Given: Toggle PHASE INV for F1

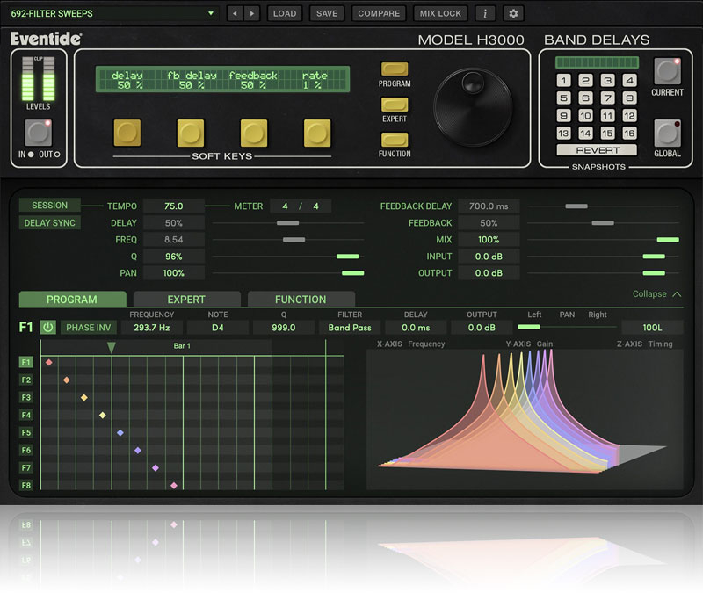Looking at the screenshot, I should pyautogui.click(x=89, y=328).
